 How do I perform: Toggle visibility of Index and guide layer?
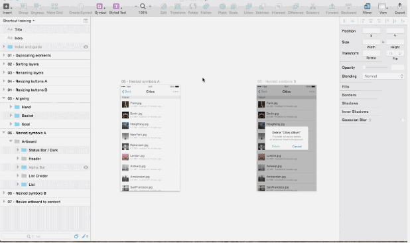86,47
